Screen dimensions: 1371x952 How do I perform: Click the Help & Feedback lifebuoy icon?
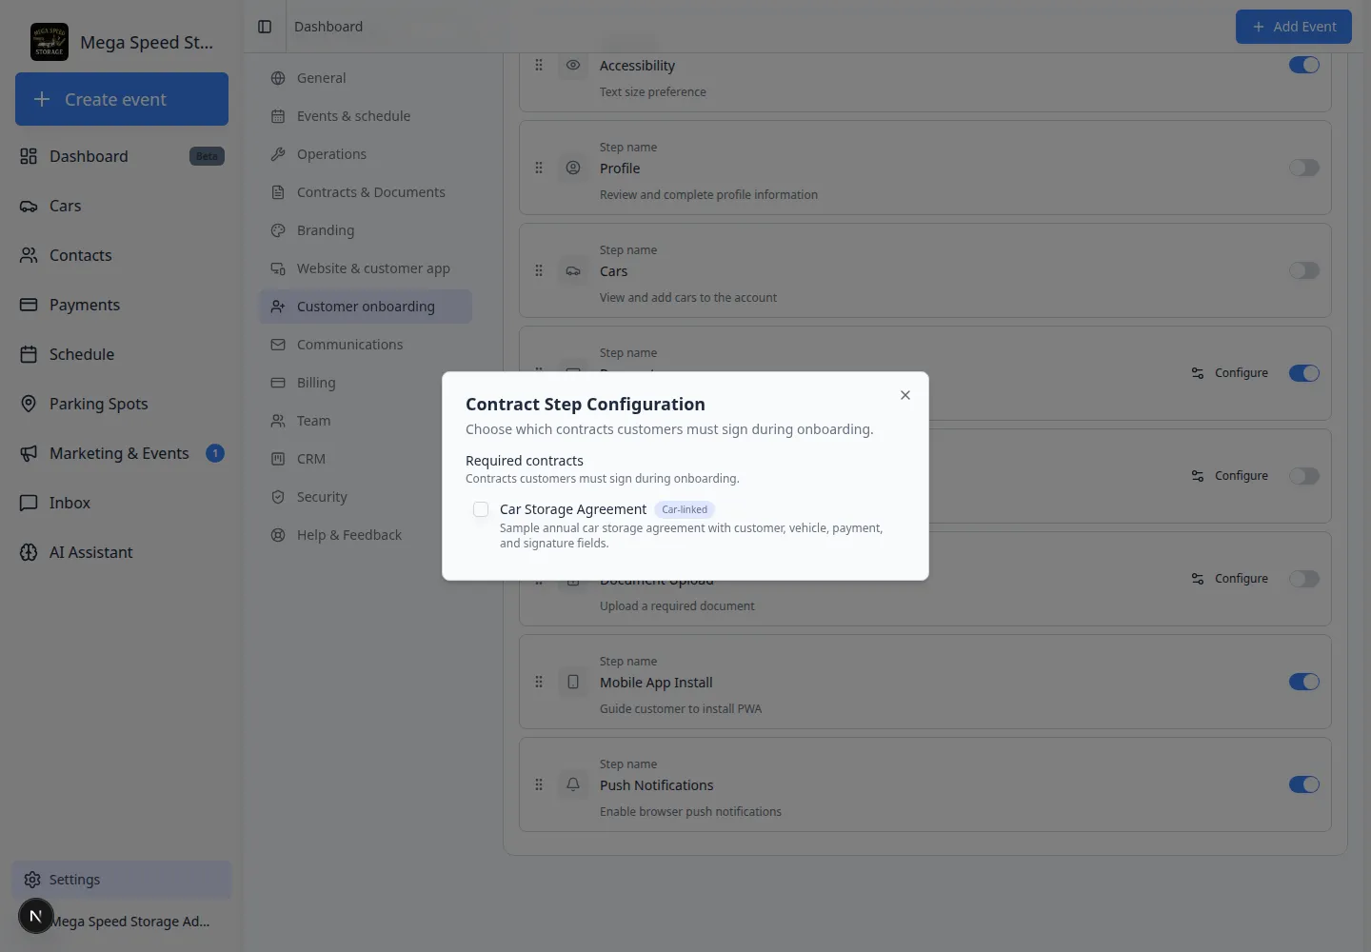click(x=278, y=535)
